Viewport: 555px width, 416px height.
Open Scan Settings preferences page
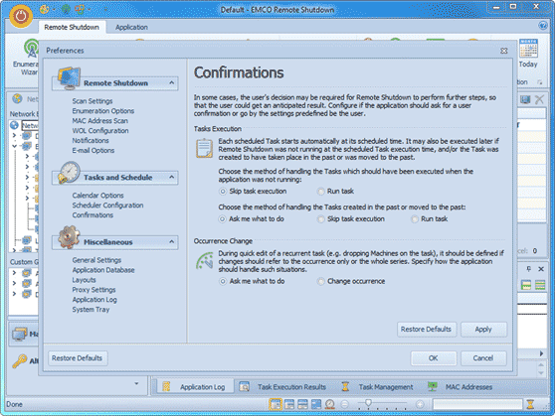coord(92,101)
